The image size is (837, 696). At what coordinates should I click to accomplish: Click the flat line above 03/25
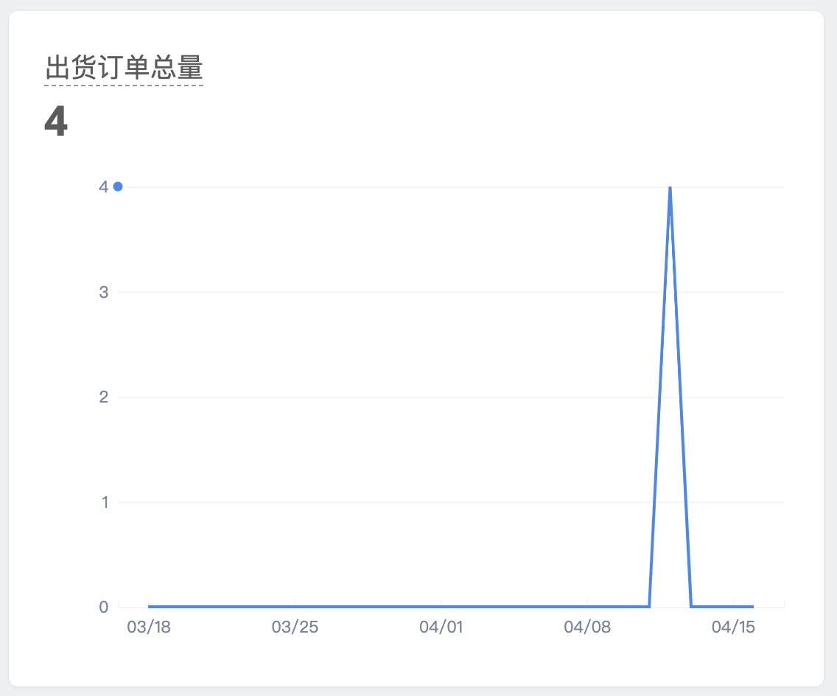(295, 607)
